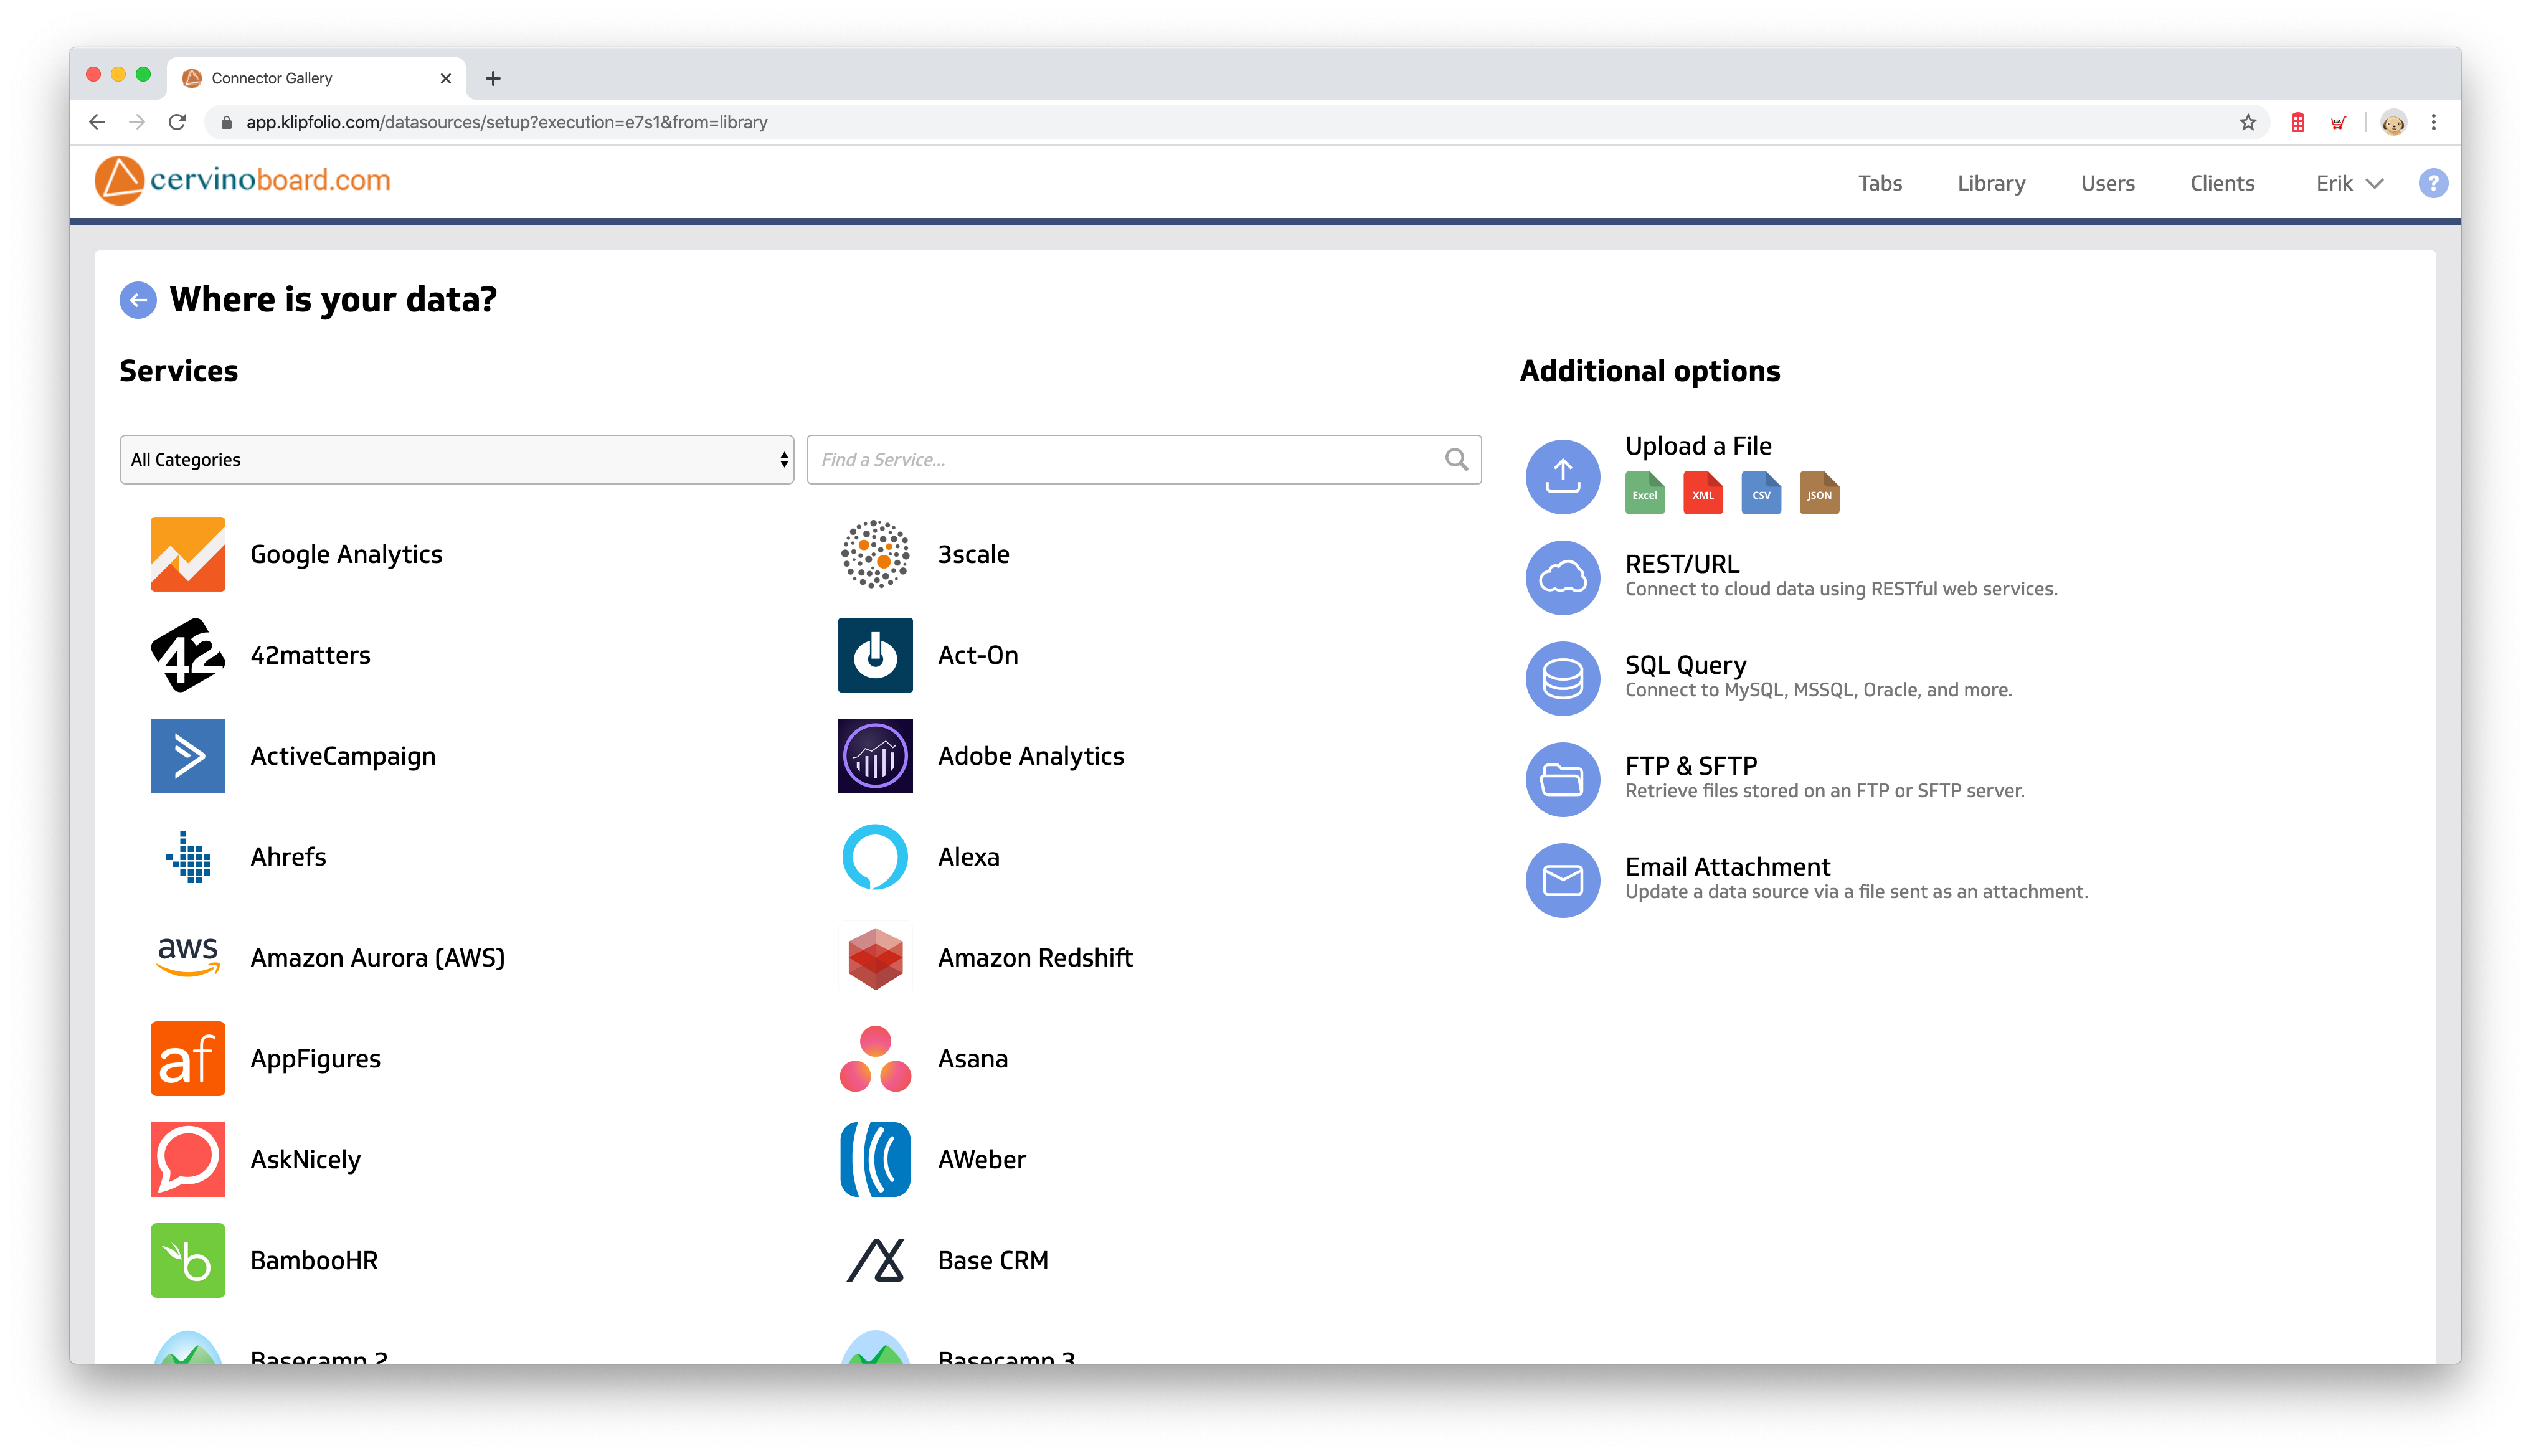Click the SQL Query database icon
The width and height of the screenshot is (2531, 1456).
tap(1562, 678)
